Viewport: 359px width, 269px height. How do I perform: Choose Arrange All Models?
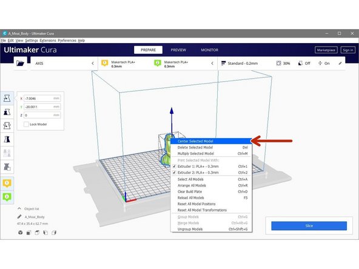(211, 185)
